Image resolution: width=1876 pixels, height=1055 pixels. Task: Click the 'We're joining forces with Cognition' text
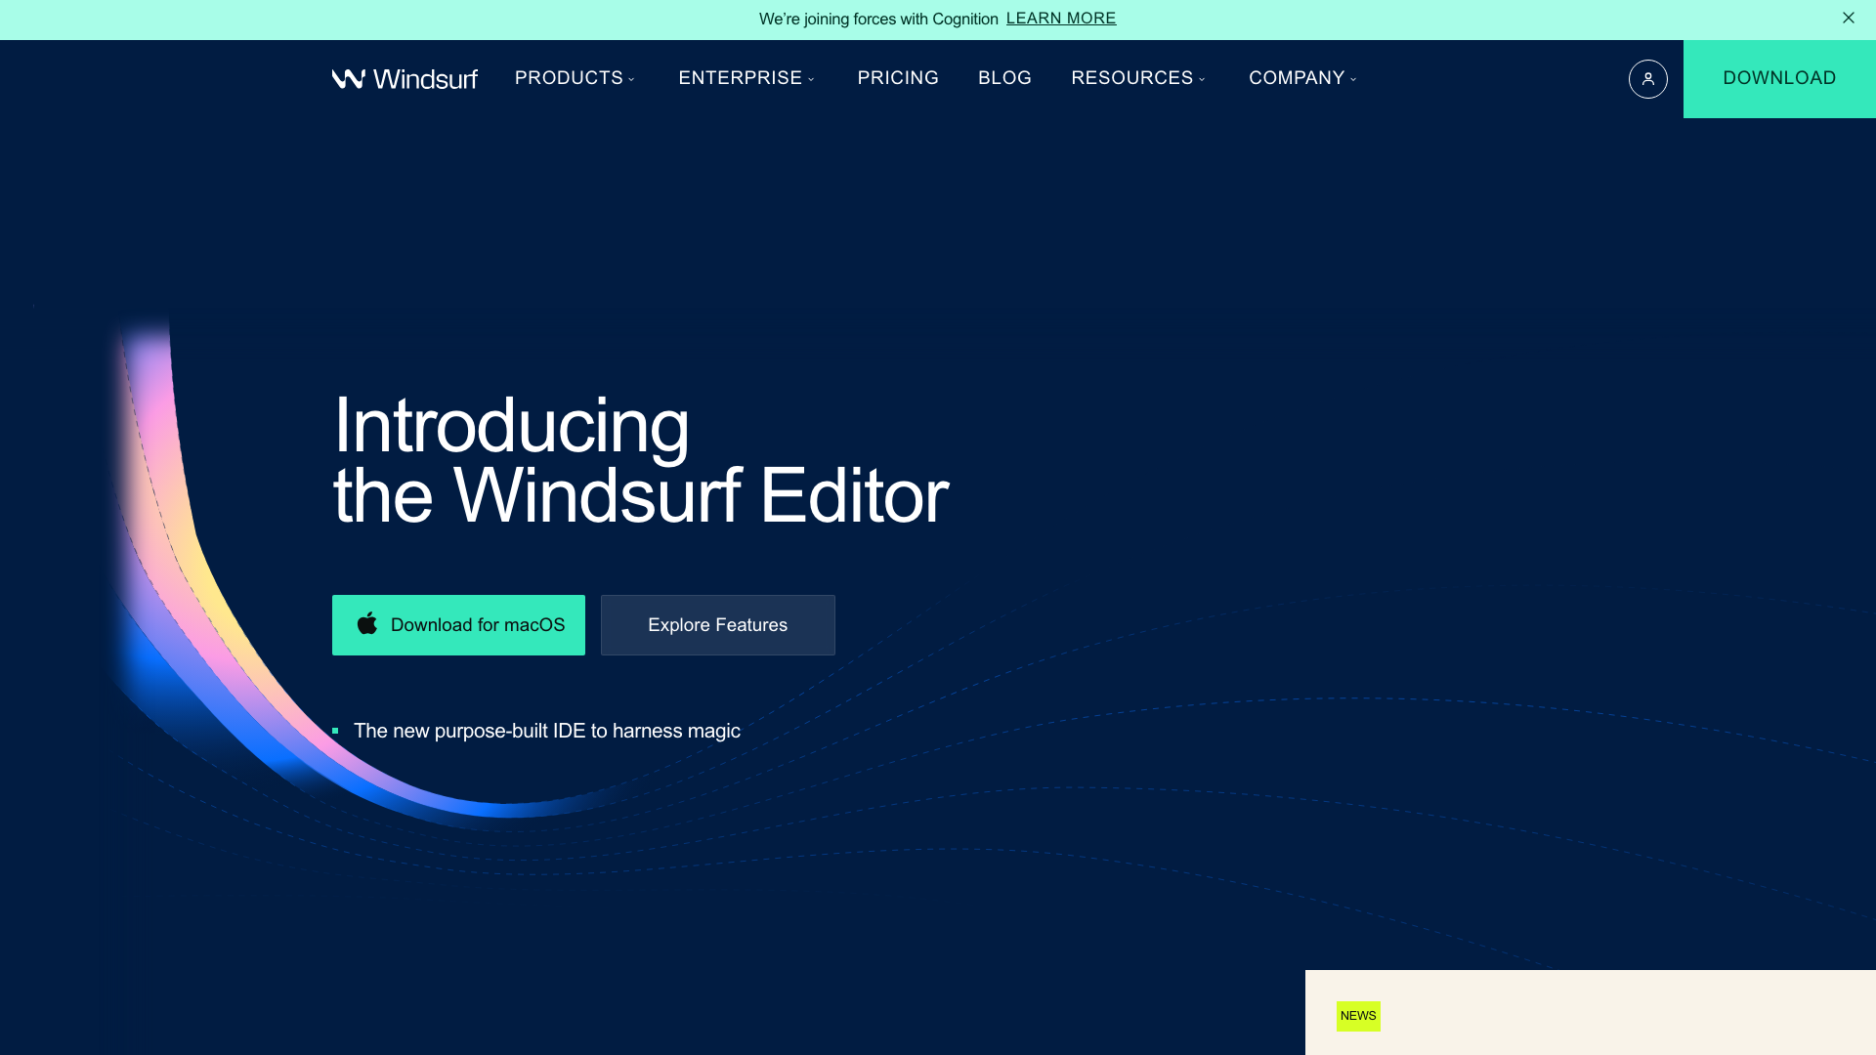click(x=878, y=20)
